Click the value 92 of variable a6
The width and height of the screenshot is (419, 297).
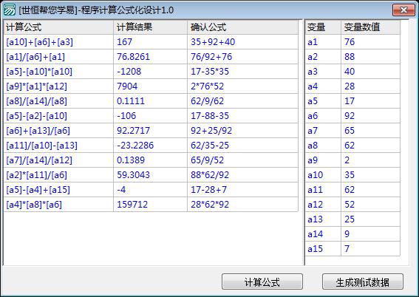(350, 116)
